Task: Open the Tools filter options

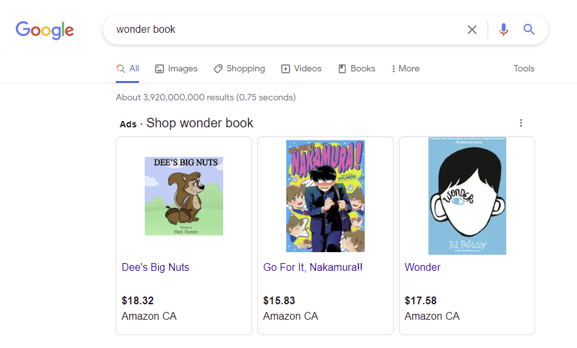Action: click(524, 69)
